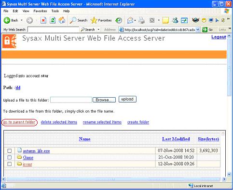Click the Browse... button
Viewport: 233px width, 190px height.
(x=104, y=100)
